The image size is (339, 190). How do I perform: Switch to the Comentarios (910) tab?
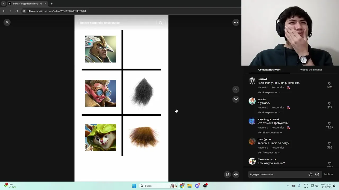269,70
